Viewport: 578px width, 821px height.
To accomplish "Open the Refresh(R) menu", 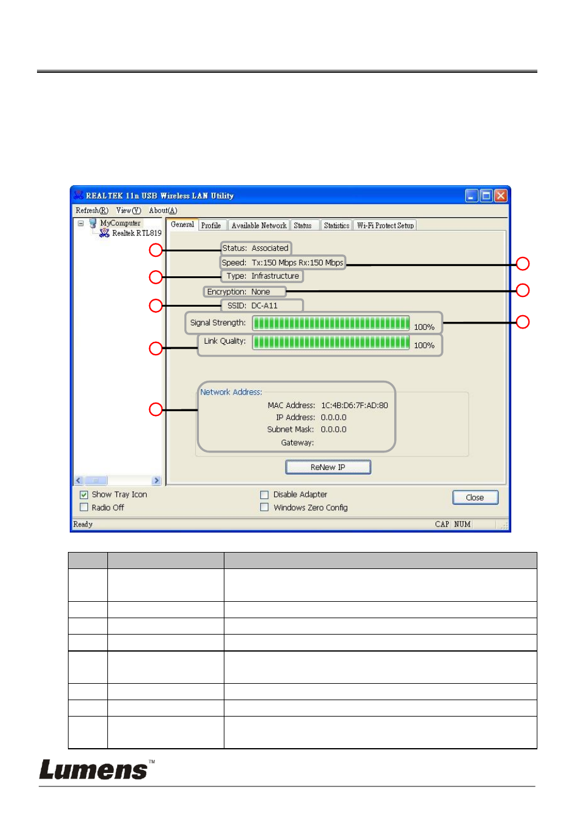I will (92, 211).
